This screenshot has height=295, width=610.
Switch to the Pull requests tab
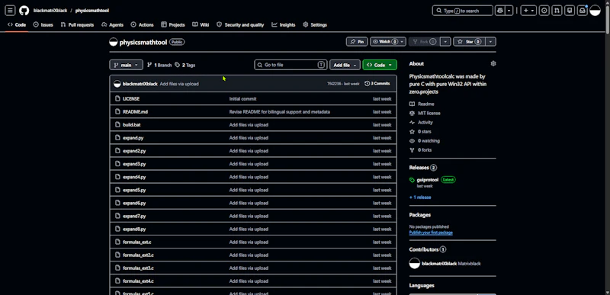click(77, 25)
